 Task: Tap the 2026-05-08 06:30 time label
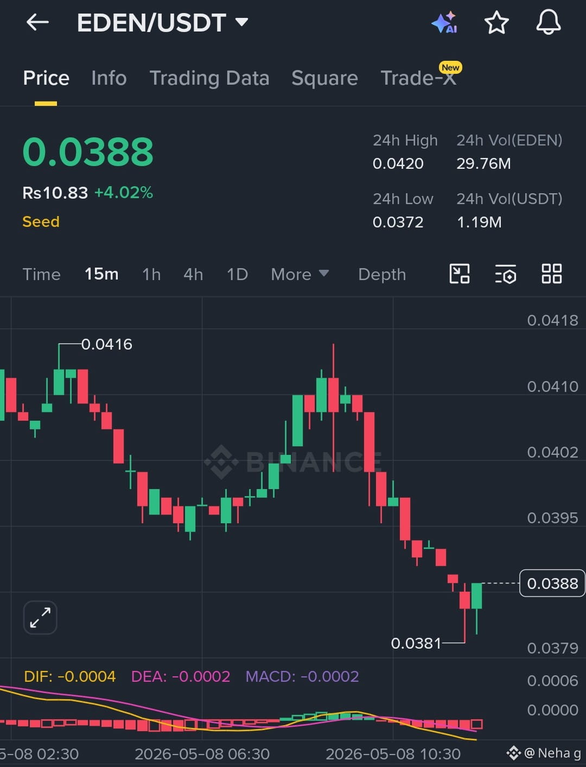point(202,754)
